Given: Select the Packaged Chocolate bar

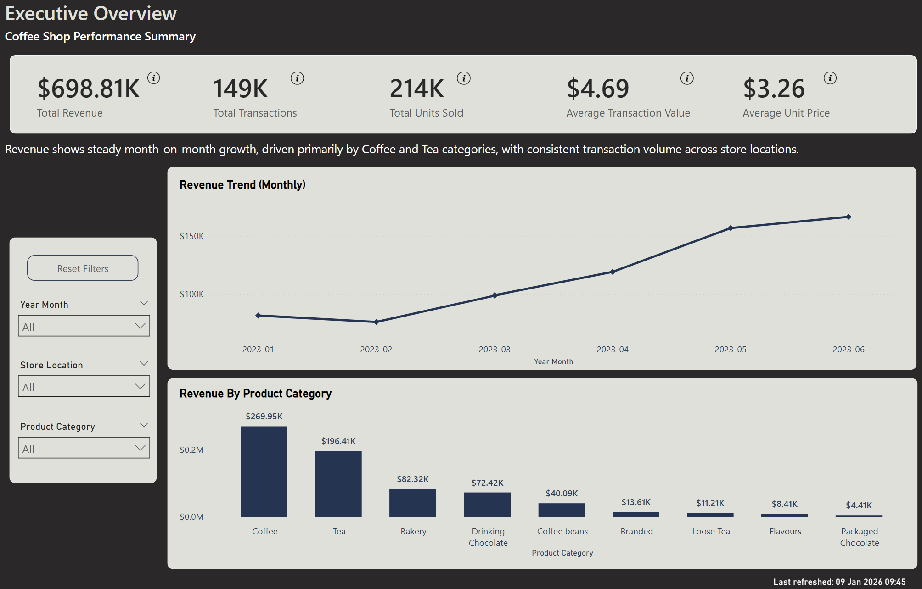Looking at the screenshot, I should pos(859,515).
